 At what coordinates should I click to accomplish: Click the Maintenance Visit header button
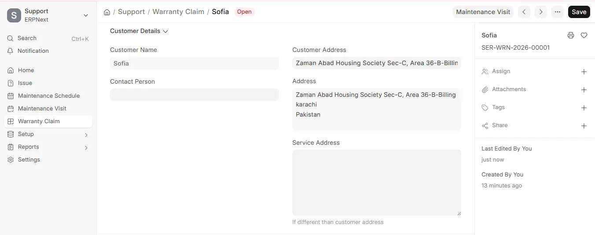coord(483,12)
